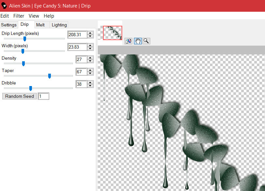Image resolution: width=265 pixels, height=191 pixels.
Task: Click the Drip Length value field
Action: 77,35
